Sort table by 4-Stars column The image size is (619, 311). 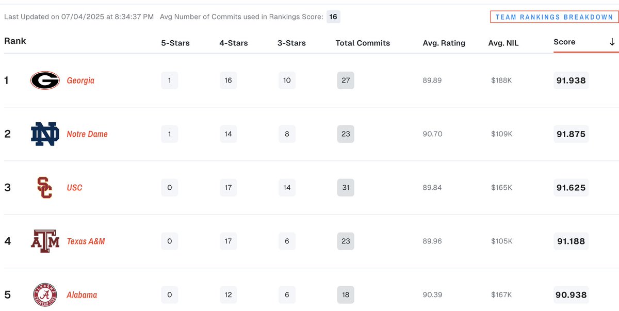(x=234, y=43)
